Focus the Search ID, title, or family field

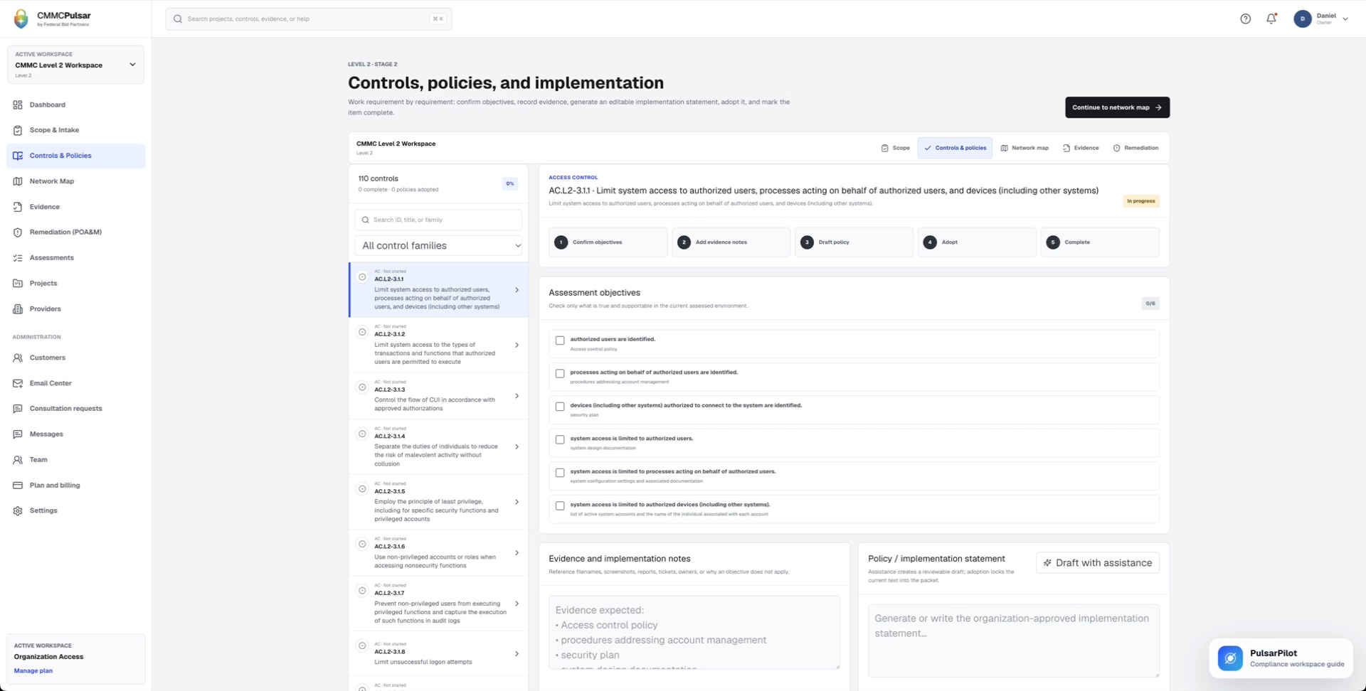point(438,220)
